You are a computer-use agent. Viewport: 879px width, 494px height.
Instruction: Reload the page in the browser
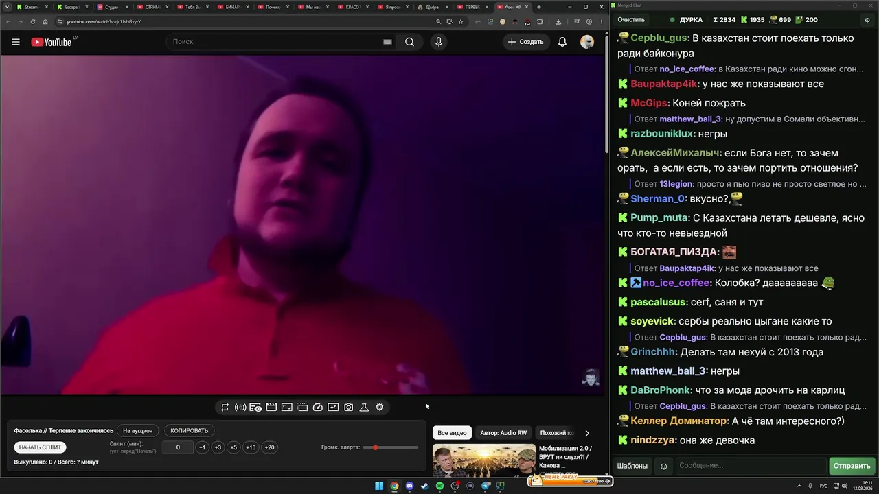pyautogui.click(x=34, y=21)
